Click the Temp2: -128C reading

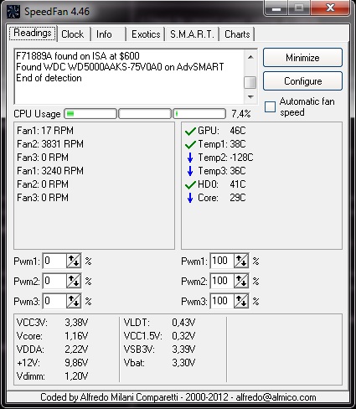[225, 158]
